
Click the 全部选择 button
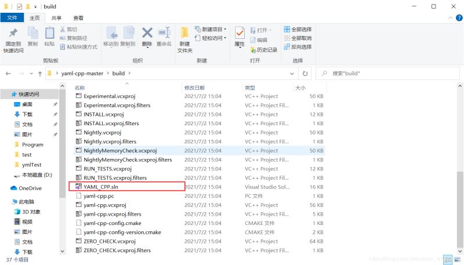(298, 30)
